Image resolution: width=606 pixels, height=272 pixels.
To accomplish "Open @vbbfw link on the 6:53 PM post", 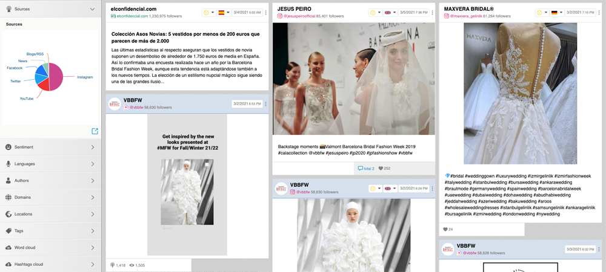I will 136,108.
